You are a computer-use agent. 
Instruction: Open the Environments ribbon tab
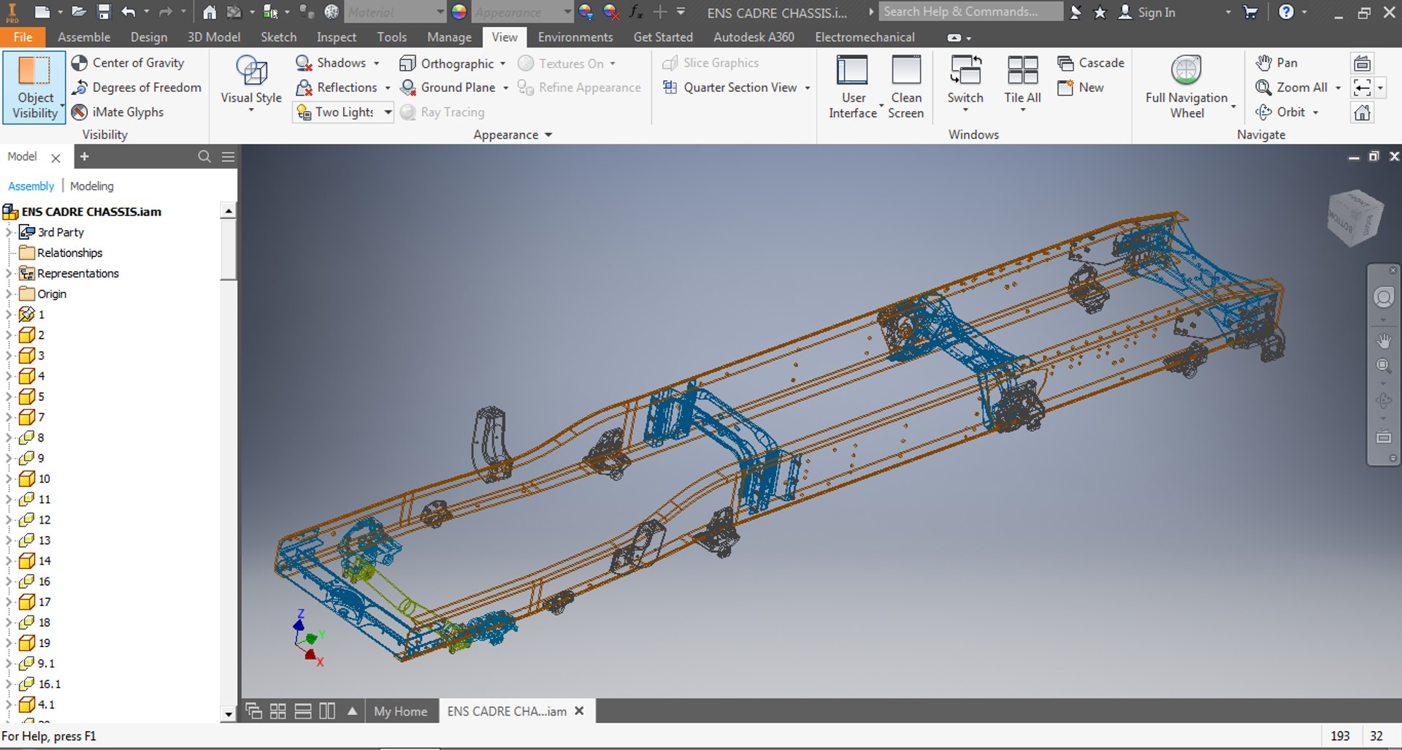pos(575,37)
